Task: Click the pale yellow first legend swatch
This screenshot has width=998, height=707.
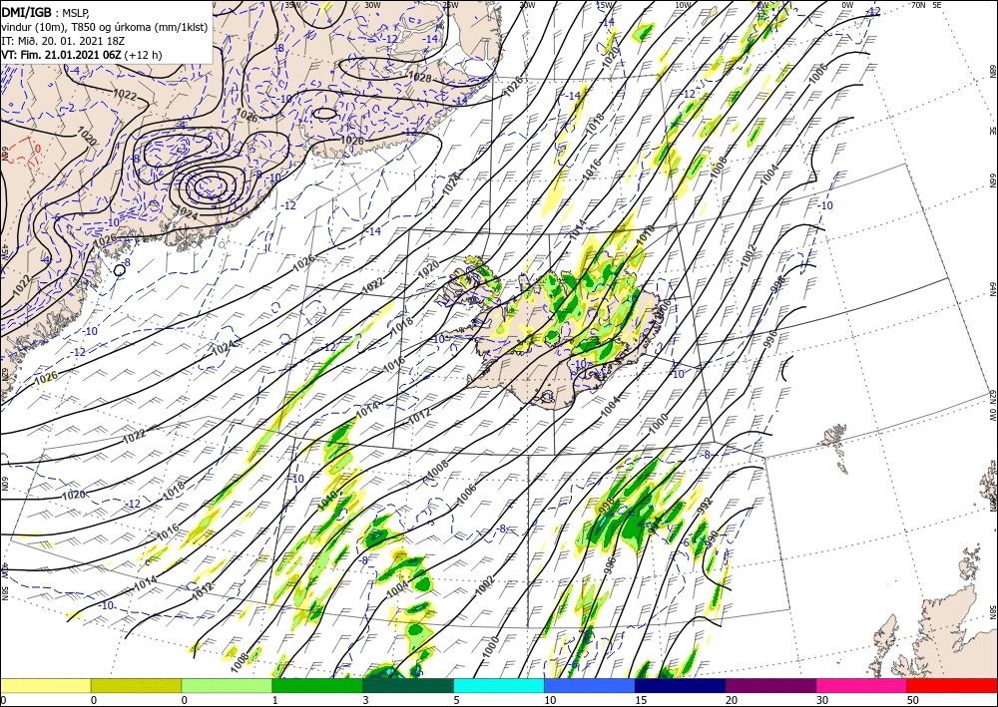Action: (x=45, y=685)
